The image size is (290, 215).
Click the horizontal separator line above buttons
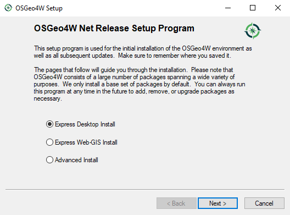(145, 190)
